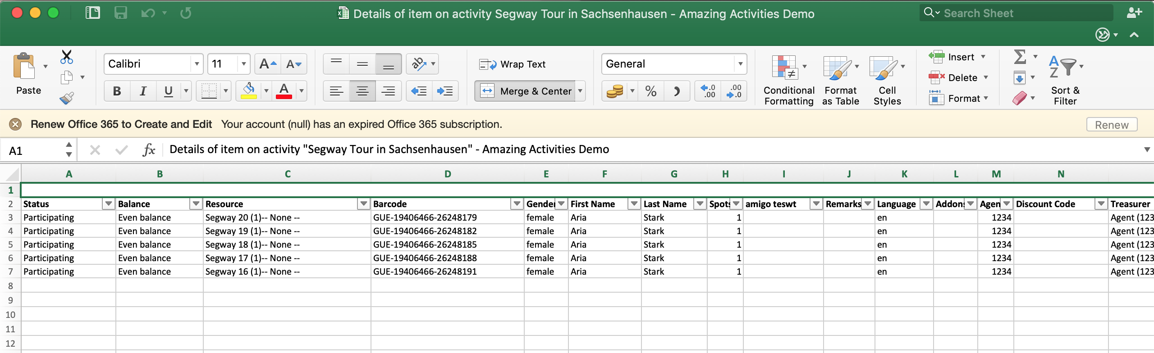Open Cell Styles menu
Screen dimensions: 1154x353
point(887,80)
